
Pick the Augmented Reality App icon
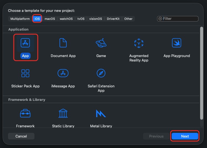pyautogui.click(x=139, y=43)
